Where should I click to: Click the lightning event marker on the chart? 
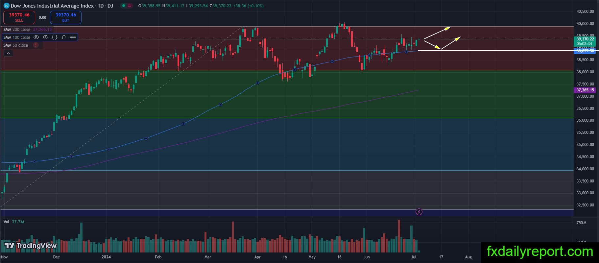pos(419,212)
